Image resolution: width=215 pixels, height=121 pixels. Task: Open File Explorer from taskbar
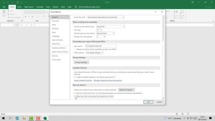click(x=24, y=118)
